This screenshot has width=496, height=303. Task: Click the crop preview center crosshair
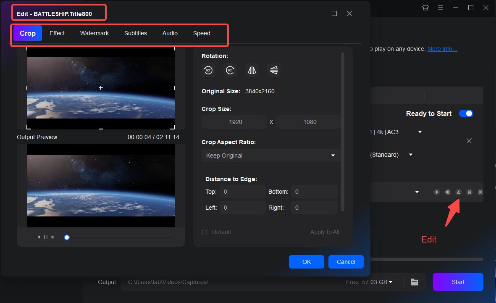101,88
